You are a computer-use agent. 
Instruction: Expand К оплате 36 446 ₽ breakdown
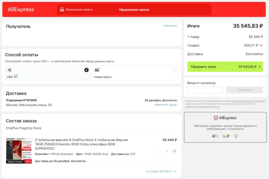pyautogui.click(x=175, y=172)
